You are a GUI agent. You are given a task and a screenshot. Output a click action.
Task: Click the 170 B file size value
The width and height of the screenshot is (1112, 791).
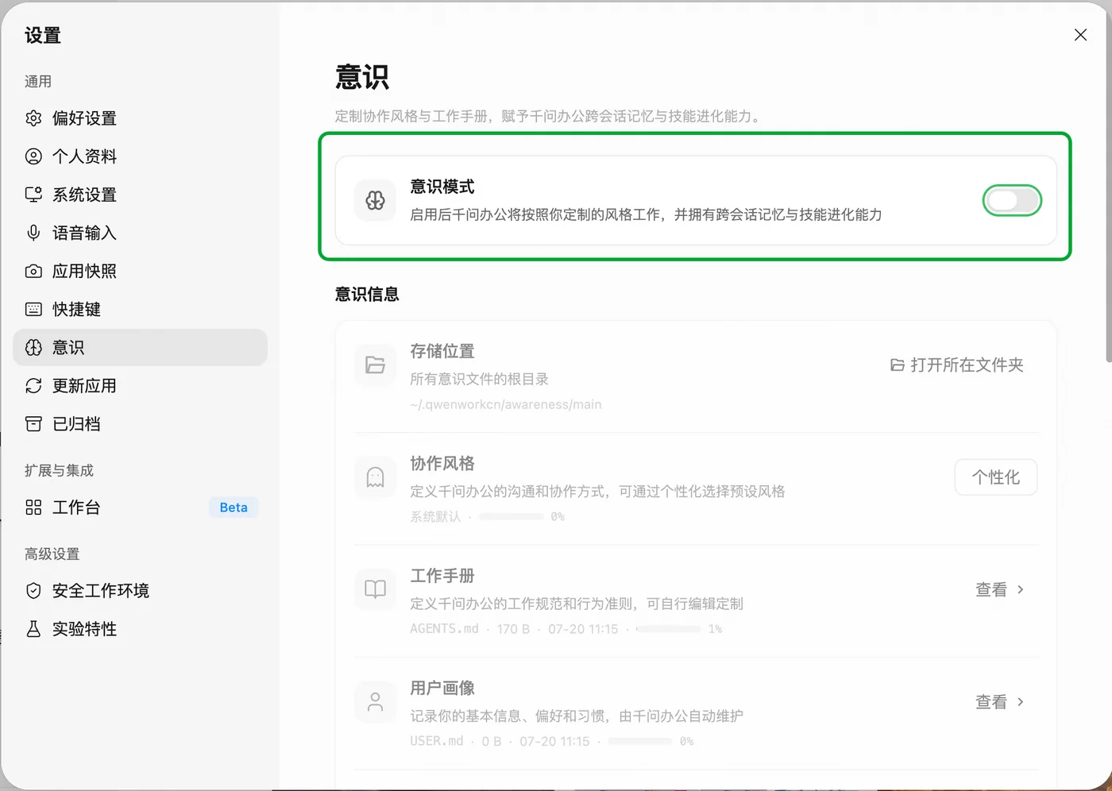pos(513,629)
